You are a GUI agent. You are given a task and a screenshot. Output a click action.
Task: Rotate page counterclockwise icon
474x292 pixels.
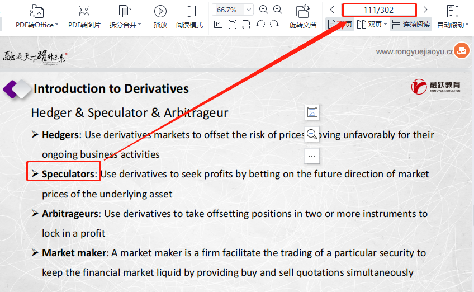[260, 25]
